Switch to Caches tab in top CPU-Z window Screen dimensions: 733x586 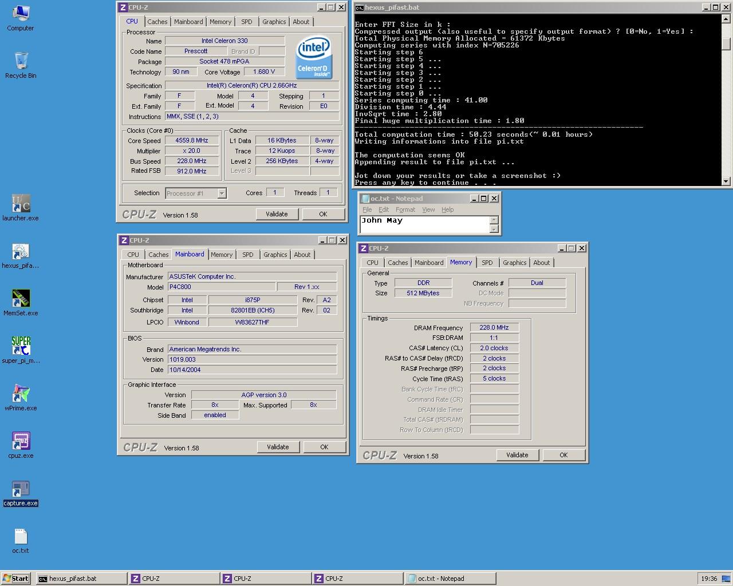coord(157,22)
